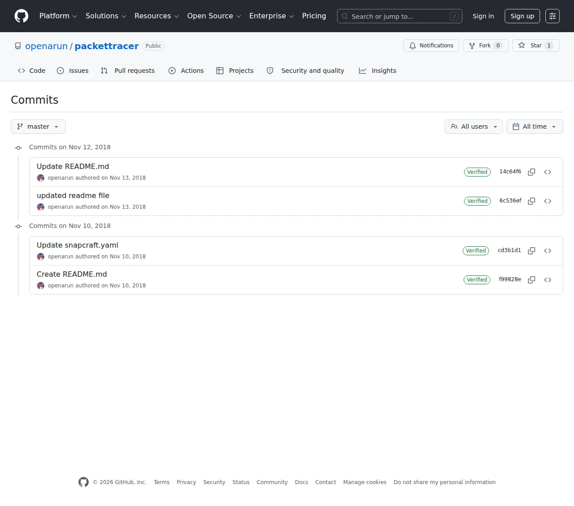Click the Notifications bell button
The height and width of the screenshot is (506, 574).
coord(431,46)
